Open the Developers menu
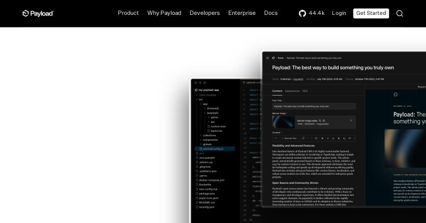The height and width of the screenshot is (223, 426). point(204,13)
